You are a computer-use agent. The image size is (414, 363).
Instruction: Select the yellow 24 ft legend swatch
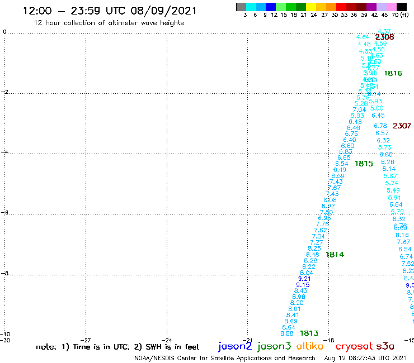click(x=311, y=7)
